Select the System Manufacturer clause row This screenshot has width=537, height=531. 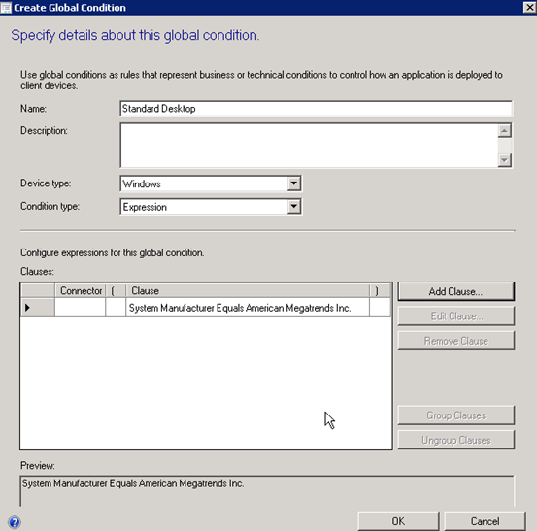pyautogui.click(x=206, y=308)
